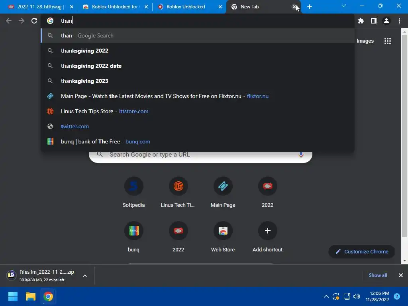Expand the download item options chevron
Image resolution: width=408 pixels, height=306 pixels.
85,276
